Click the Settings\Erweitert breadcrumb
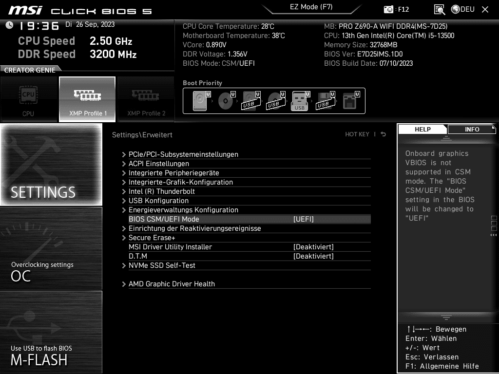Image resolution: width=499 pixels, height=374 pixels. click(x=142, y=134)
